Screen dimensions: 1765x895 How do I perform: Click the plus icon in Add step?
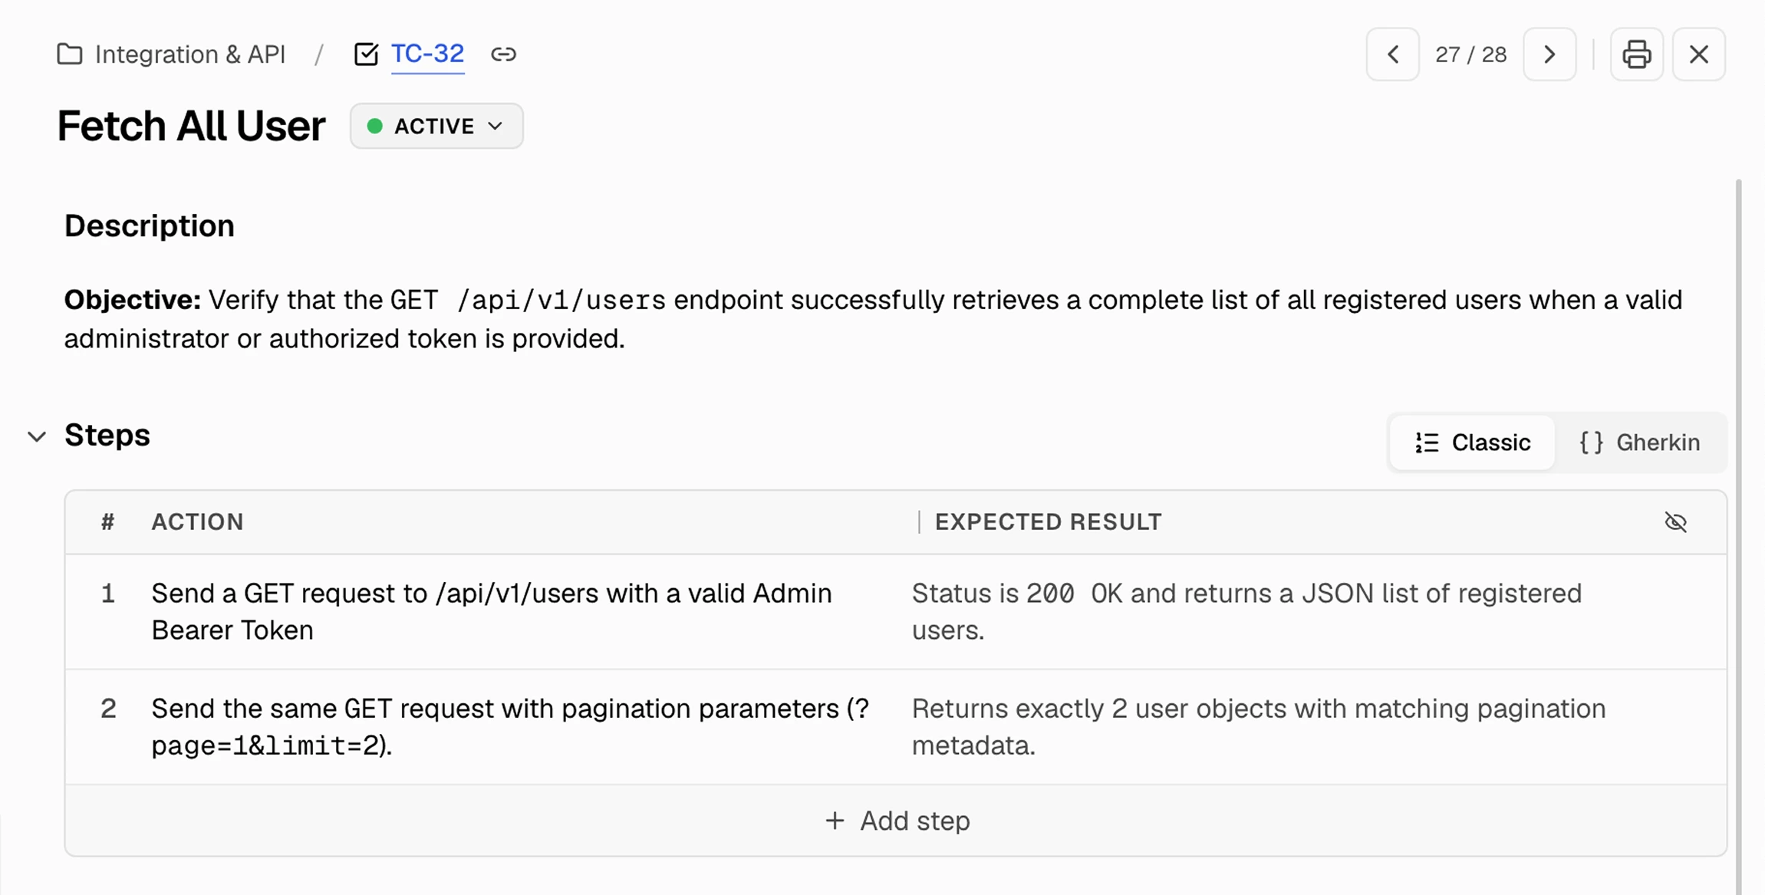pos(835,821)
